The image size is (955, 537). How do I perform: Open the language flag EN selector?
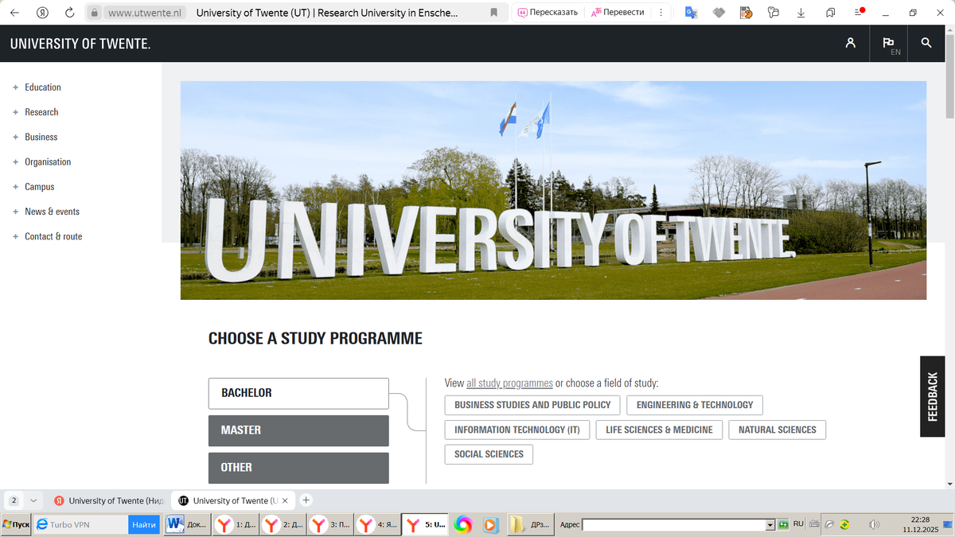[889, 45]
